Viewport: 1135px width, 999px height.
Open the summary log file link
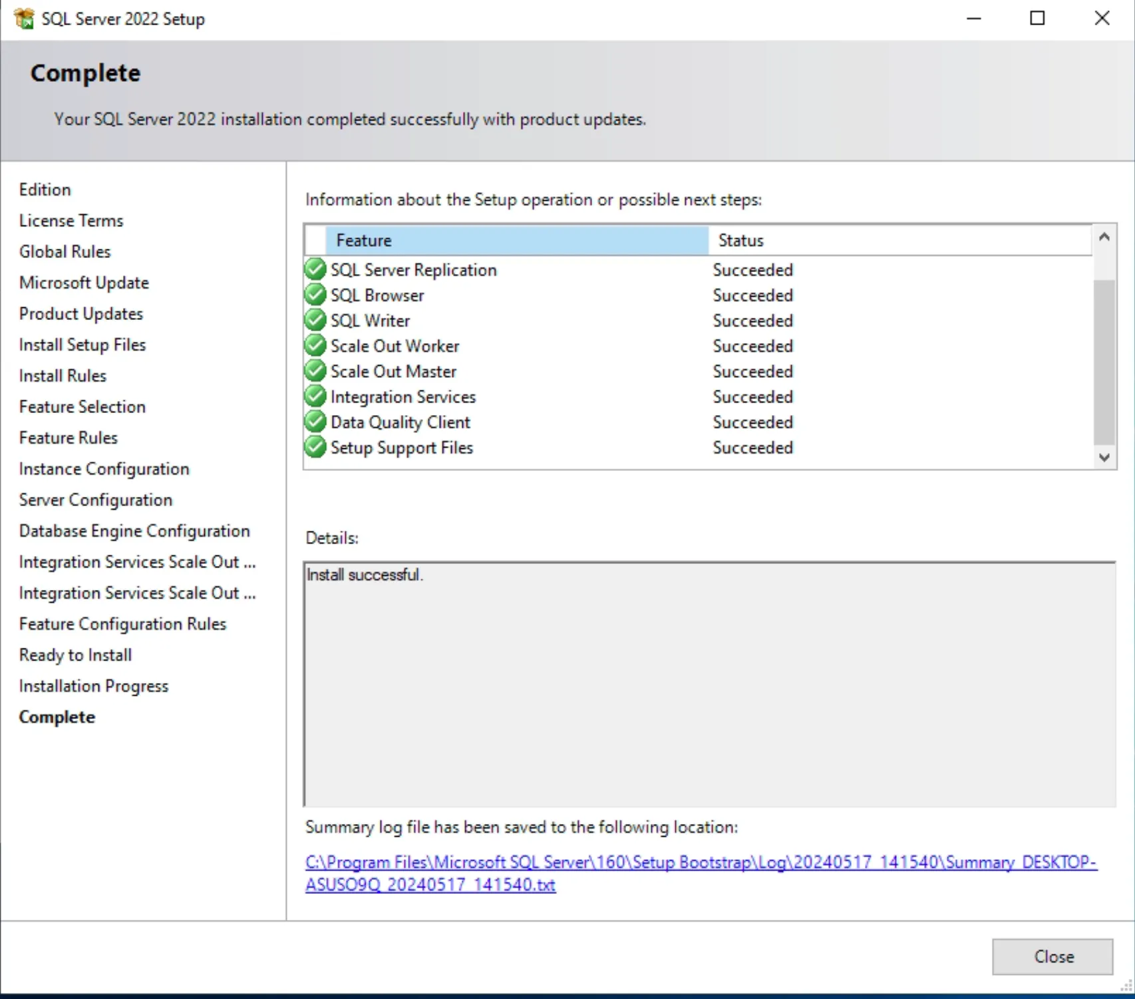pyautogui.click(x=701, y=873)
